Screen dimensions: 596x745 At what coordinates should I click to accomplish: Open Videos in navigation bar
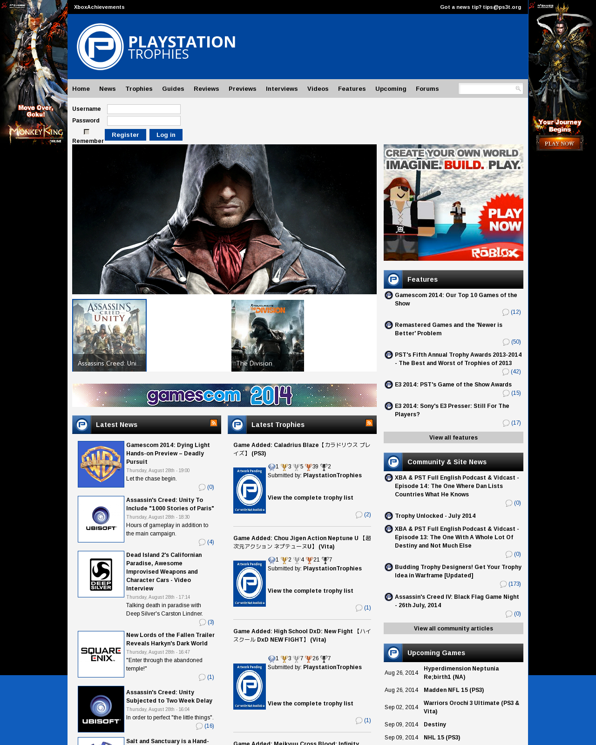tap(318, 89)
